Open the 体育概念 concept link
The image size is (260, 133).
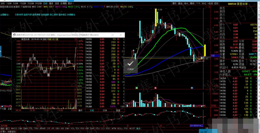[71, 15]
